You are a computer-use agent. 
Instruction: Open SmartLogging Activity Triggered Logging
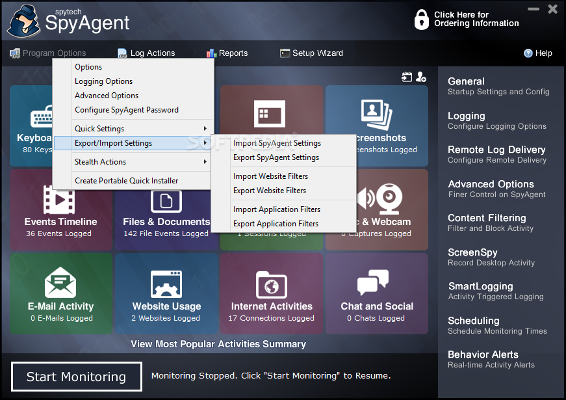pos(496,291)
